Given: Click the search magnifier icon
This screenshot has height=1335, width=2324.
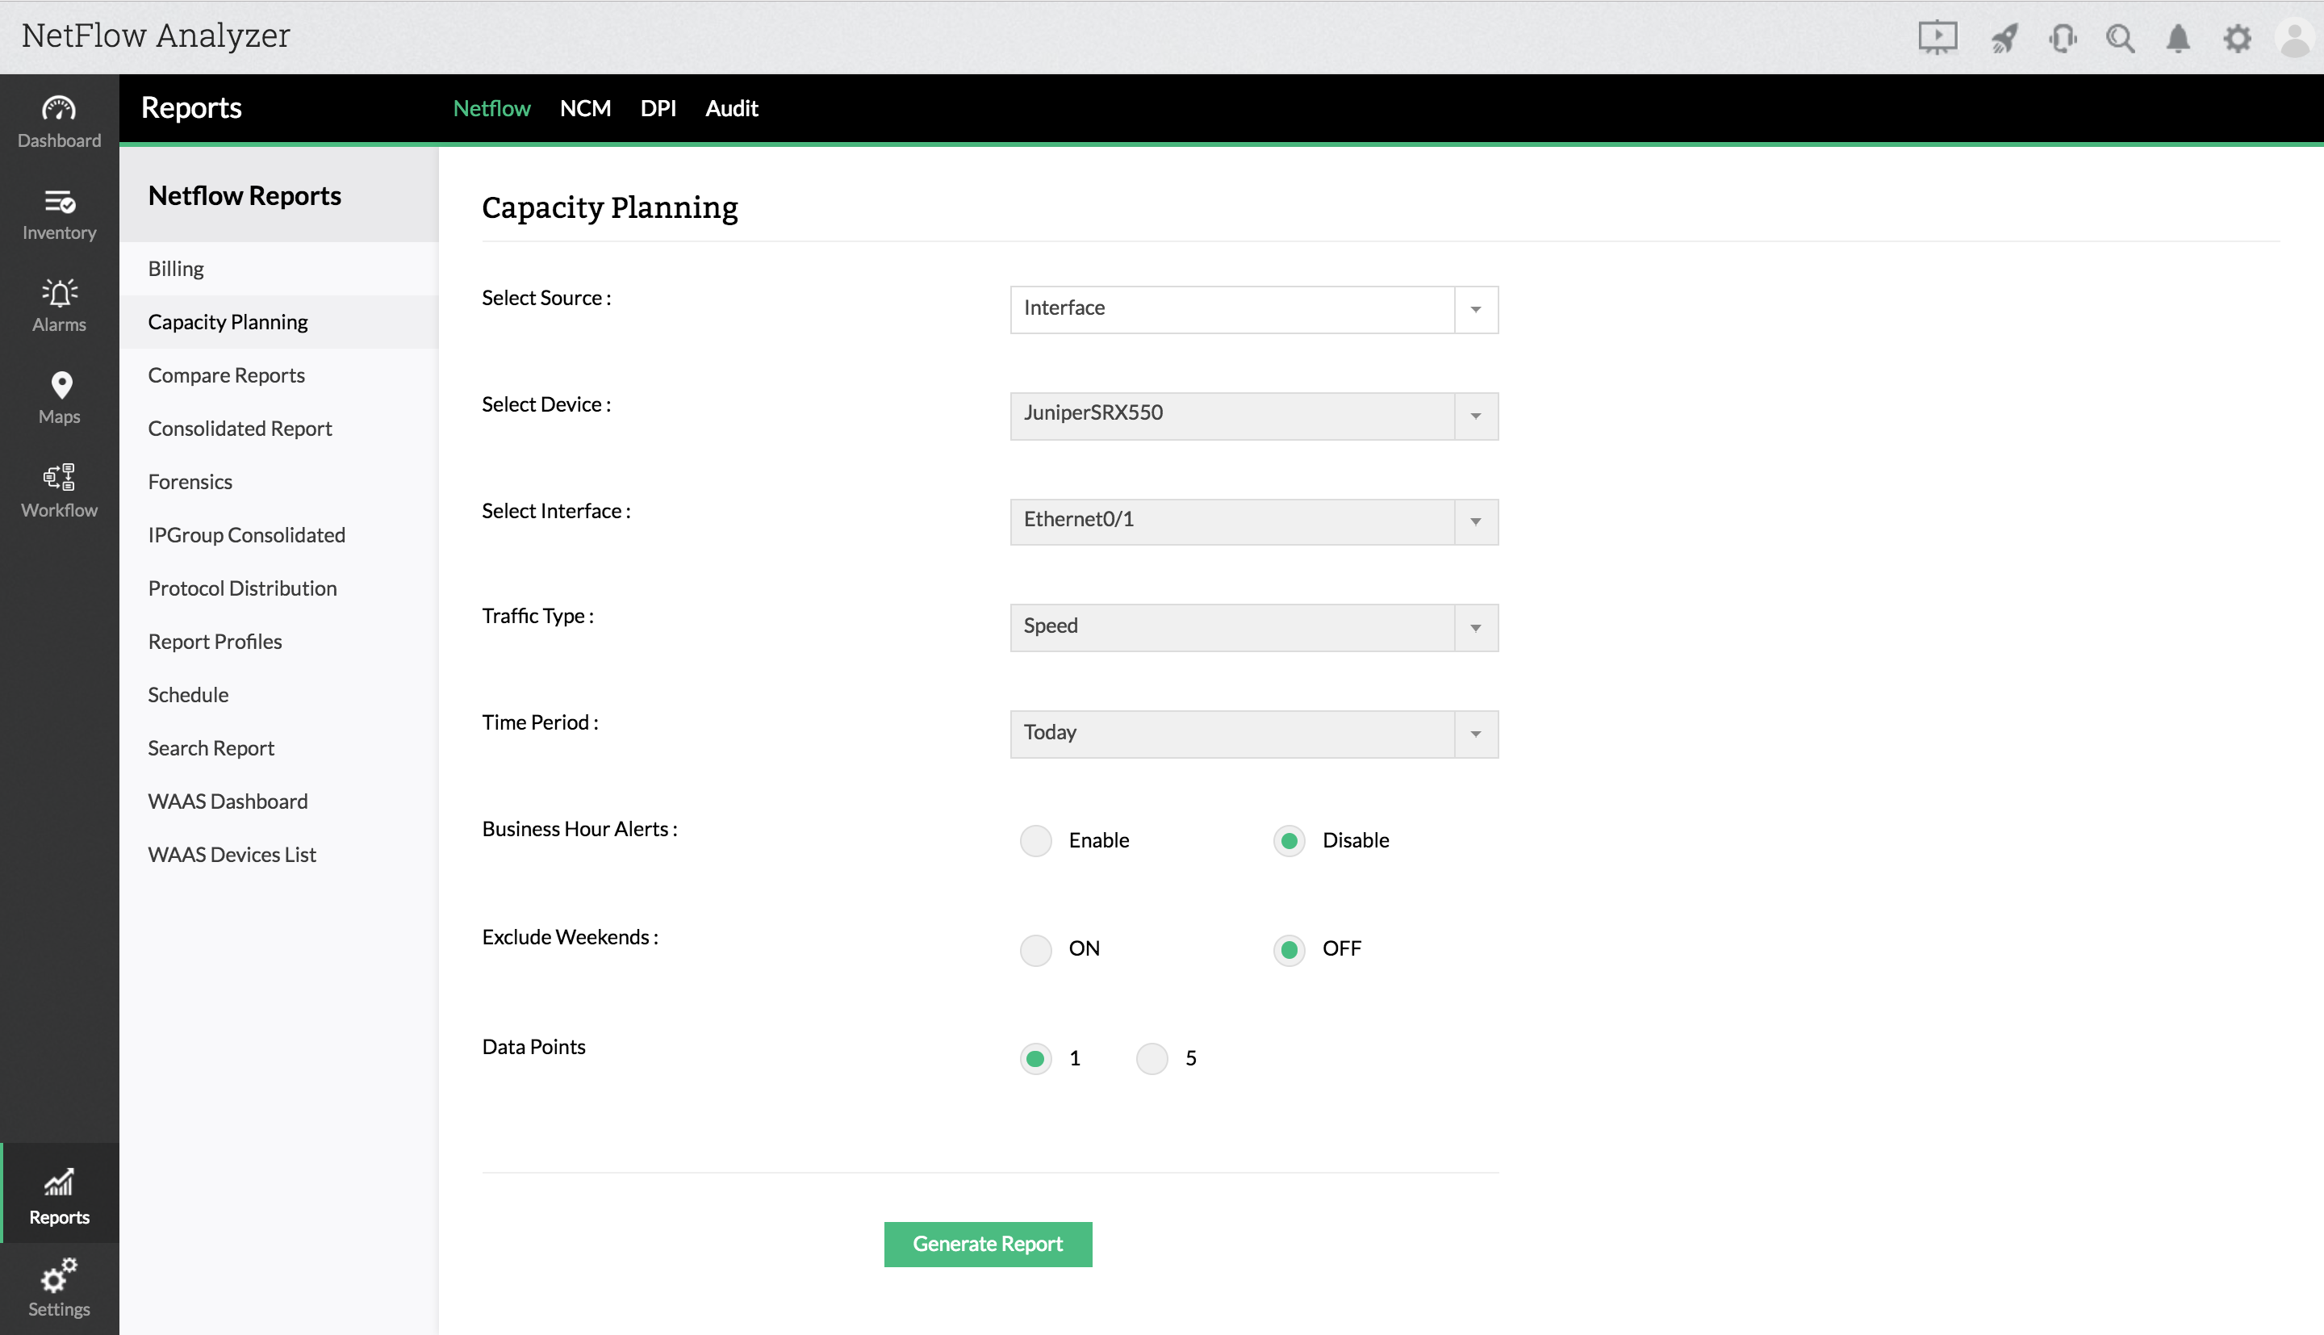Looking at the screenshot, I should pos(2120,39).
